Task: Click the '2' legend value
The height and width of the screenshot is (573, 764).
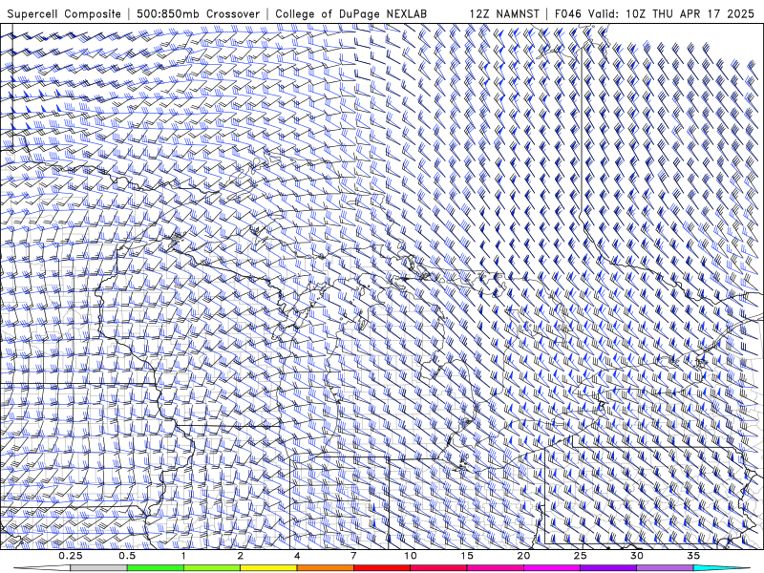Action: (241, 556)
